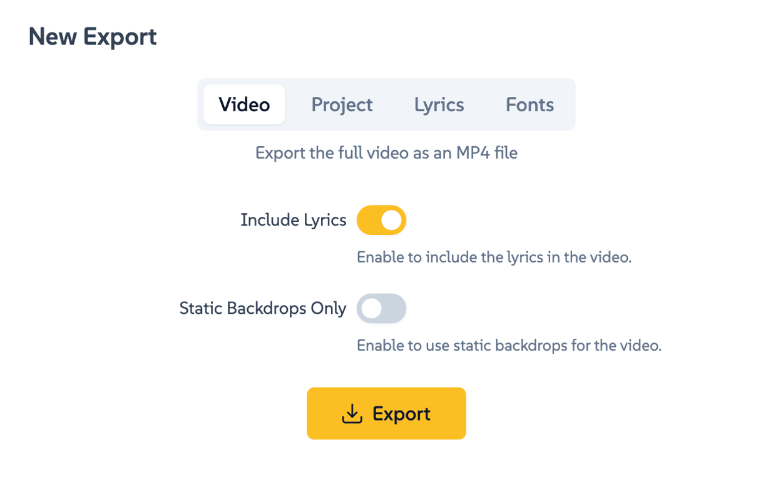Enable the Static Backdrops Only switch
The image size is (768, 480).
click(381, 309)
